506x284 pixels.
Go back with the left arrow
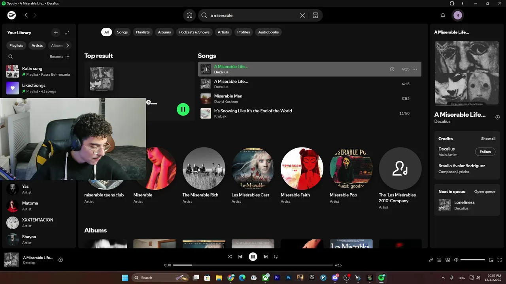point(26,15)
